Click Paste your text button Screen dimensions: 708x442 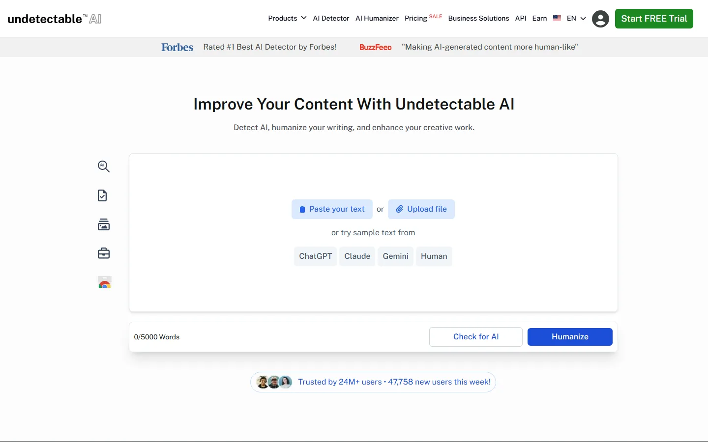coord(332,209)
